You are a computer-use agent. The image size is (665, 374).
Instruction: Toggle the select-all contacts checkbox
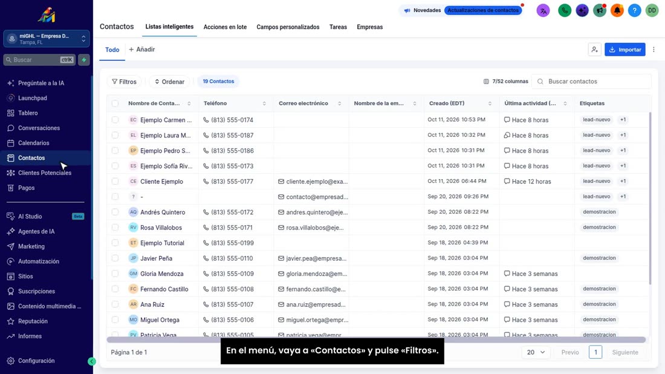tap(115, 103)
